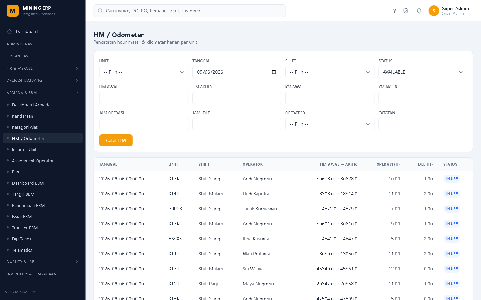This screenshot has height=300, width=481.
Task: Open Issue BBM menu item
Action: 43,216
